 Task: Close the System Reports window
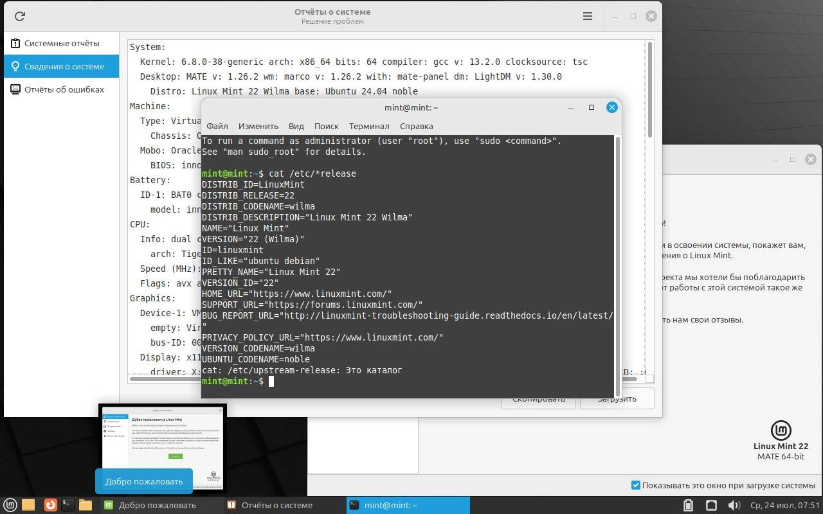(651, 16)
